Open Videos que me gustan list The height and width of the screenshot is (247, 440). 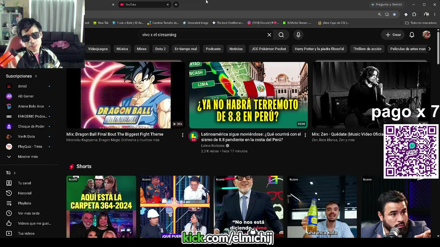tap(29, 223)
